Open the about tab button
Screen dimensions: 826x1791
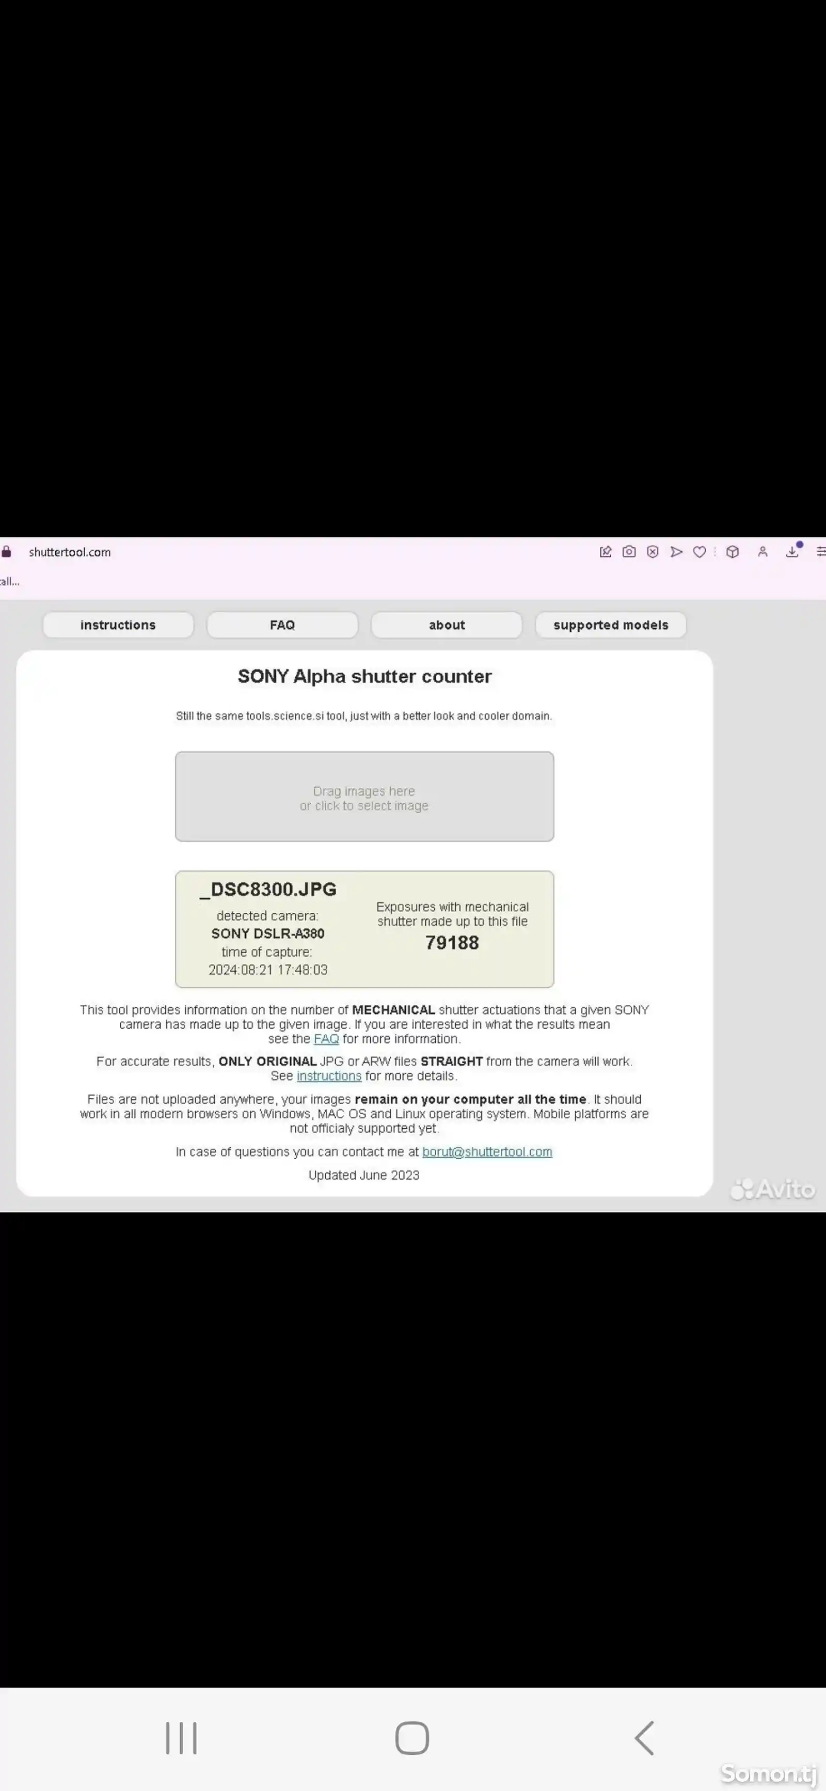pyautogui.click(x=447, y=625)
